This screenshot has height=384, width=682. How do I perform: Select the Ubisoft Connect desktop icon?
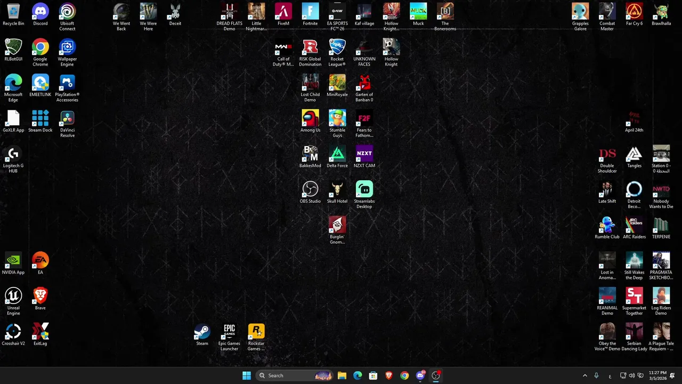pos(67,17)
